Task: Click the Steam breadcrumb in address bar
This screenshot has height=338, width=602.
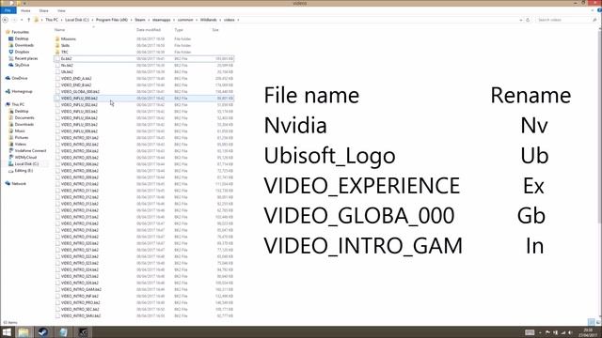Action: (140, 20)
